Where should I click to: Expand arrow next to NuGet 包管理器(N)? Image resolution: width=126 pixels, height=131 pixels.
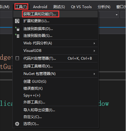pos(94,74)
